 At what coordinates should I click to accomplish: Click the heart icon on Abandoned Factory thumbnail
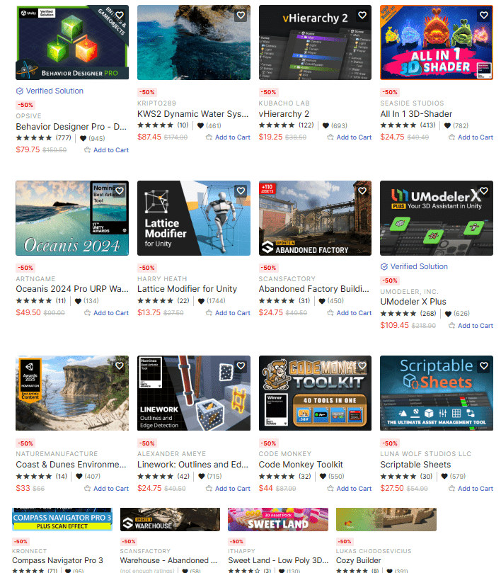point(362,191)
